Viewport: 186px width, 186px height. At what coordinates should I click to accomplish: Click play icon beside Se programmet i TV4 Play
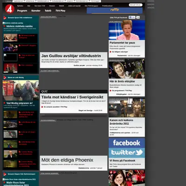coord(111,91)
